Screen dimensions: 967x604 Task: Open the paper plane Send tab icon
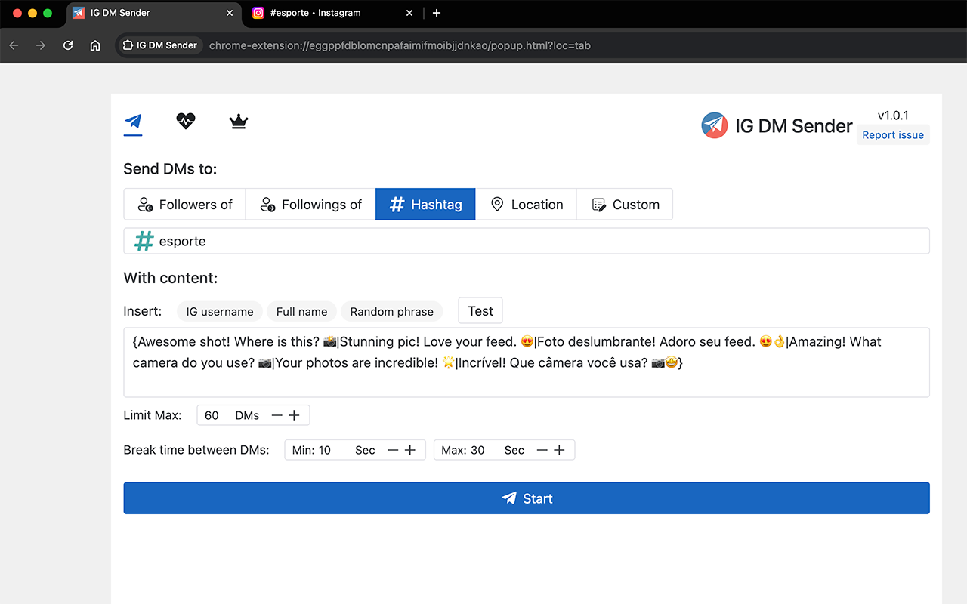point(133,121)
